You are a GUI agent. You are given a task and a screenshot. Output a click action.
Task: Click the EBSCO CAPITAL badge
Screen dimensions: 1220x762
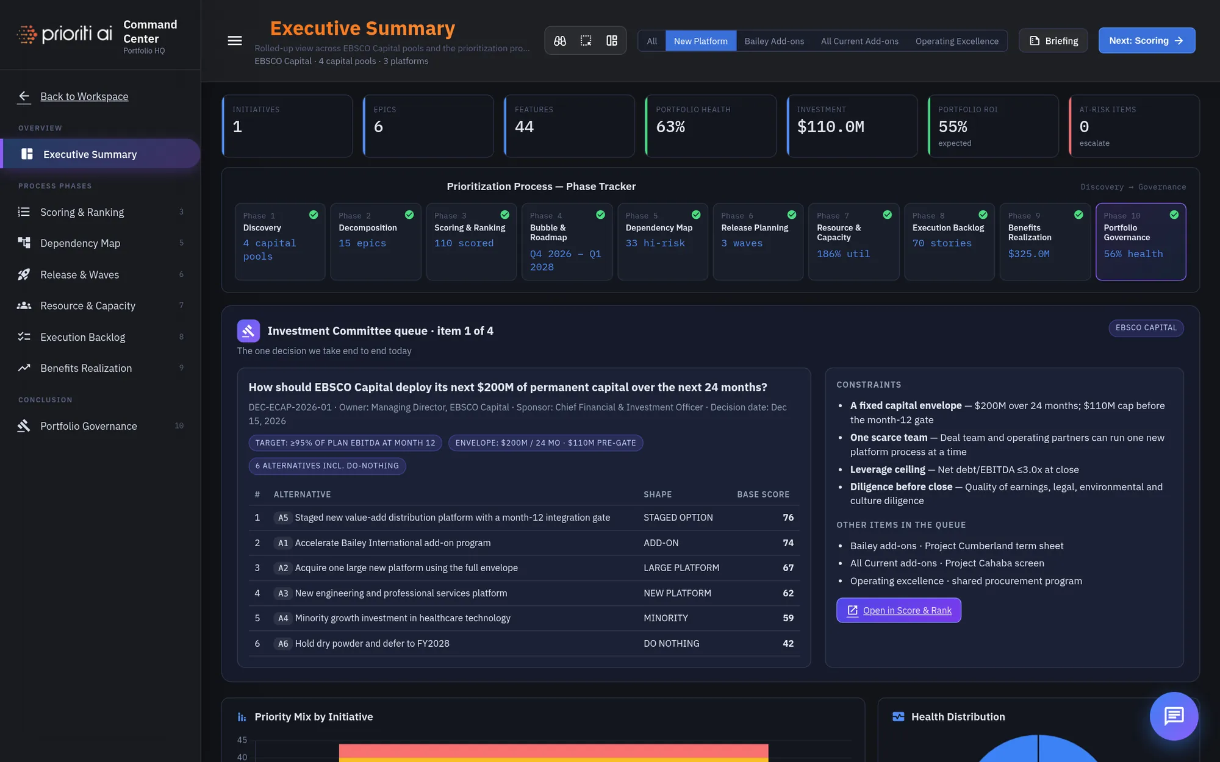pyautogui.click(x=1146, y=328)
